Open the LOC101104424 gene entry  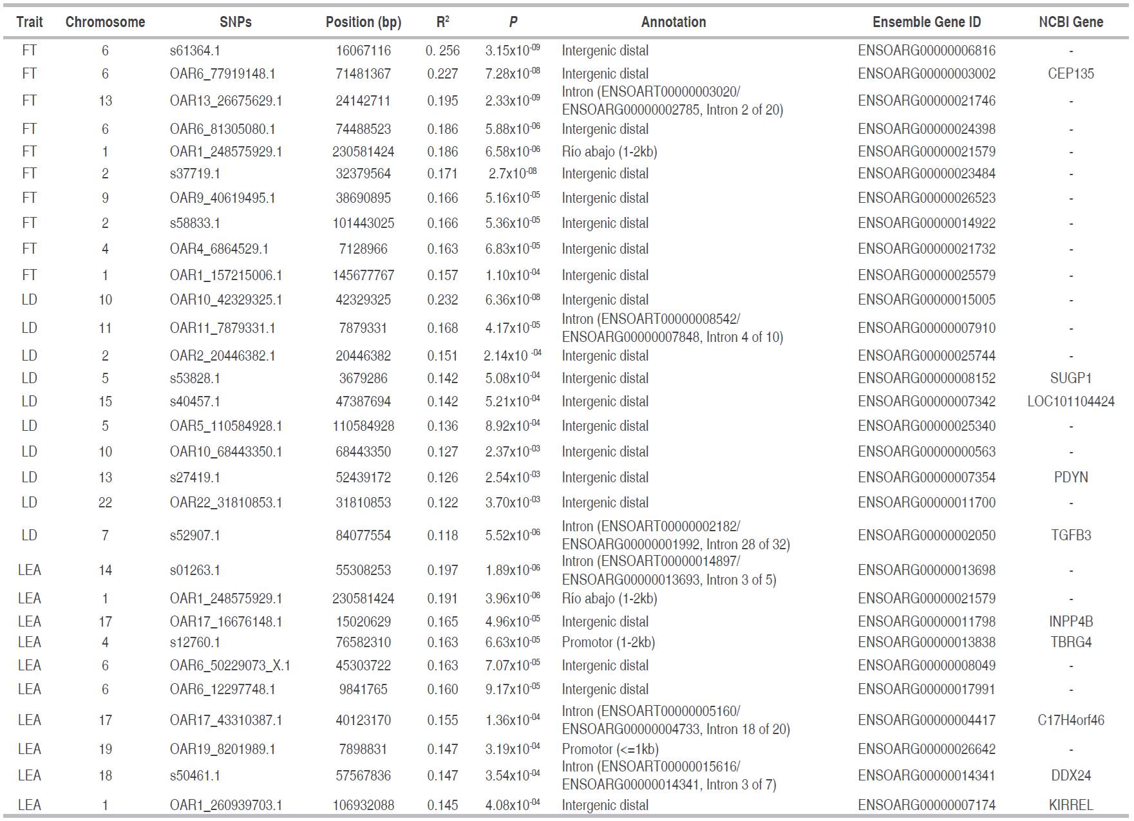1070,401
